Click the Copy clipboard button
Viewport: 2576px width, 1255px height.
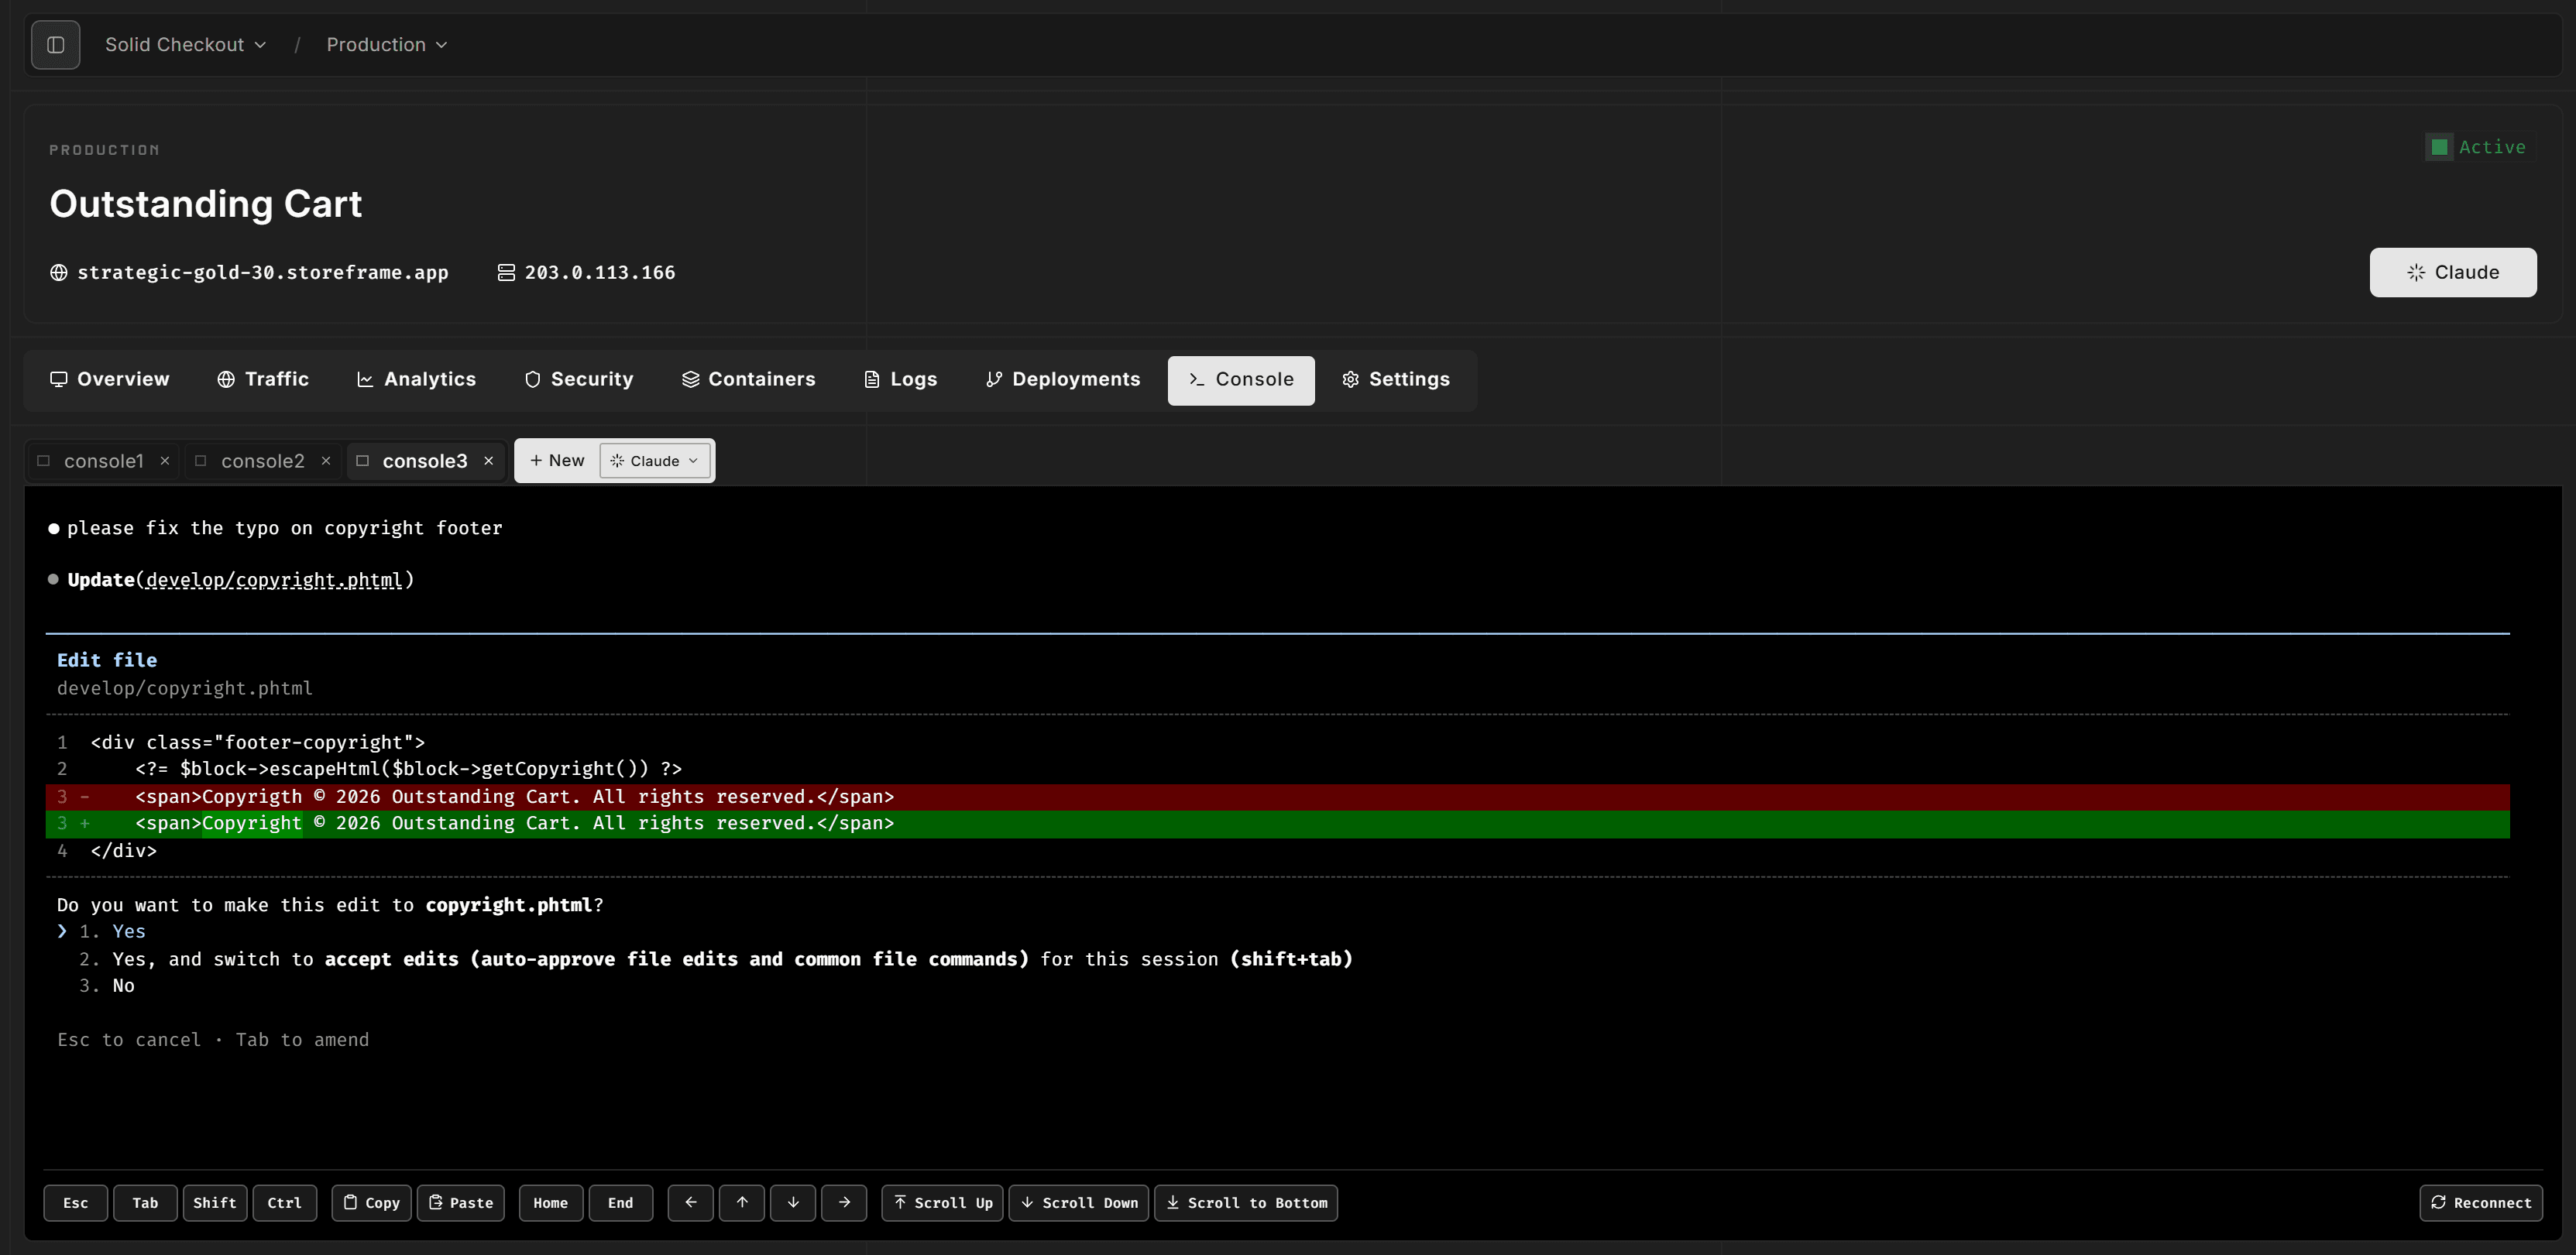[372, 1203]
